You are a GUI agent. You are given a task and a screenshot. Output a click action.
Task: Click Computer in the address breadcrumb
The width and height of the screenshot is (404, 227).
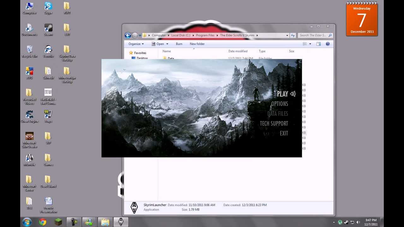coord(159,35)
